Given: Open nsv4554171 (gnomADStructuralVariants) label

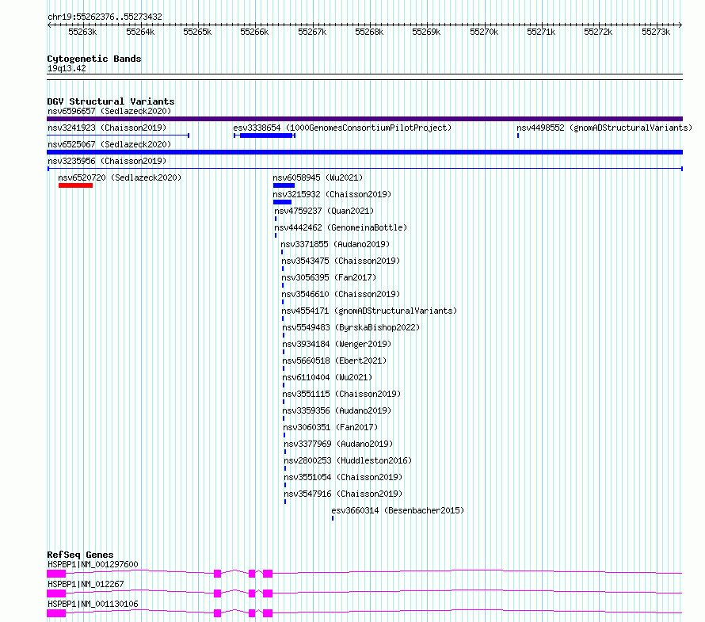Looking at the screenshot, I should 369,311.
